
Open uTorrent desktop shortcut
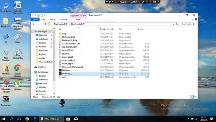tap(18, 85)
